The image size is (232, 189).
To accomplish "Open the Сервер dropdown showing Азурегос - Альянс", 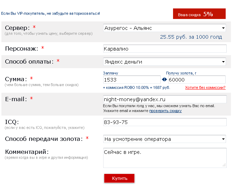I will (x=165, y=28).
